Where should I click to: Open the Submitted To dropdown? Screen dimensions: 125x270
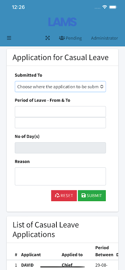[x=60, y=87]
